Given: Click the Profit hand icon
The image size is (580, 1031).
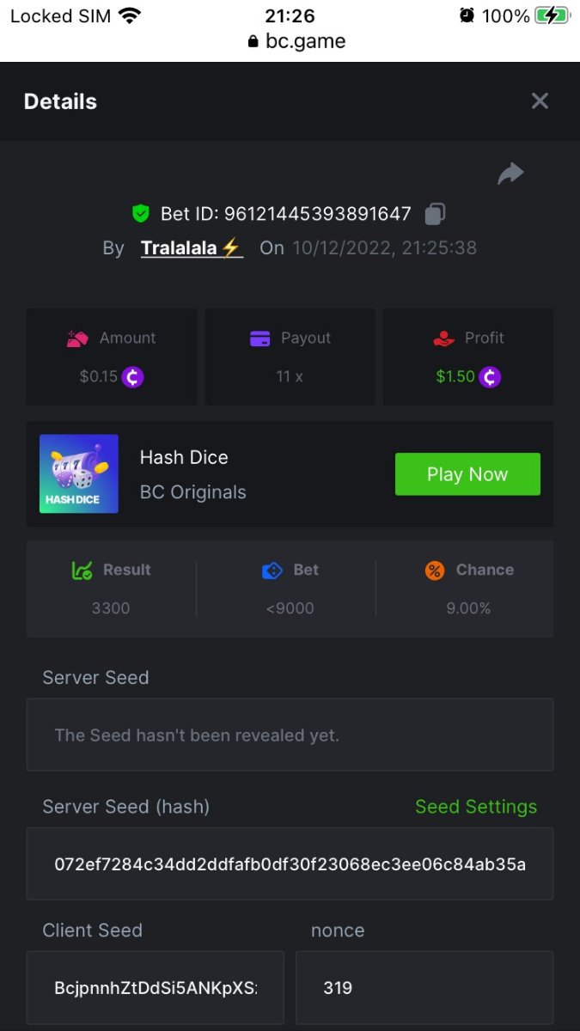Looking at the screenshot, I should point(444,339).
